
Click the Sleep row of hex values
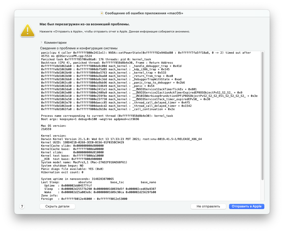pyautogui.click(x=100, y=189)
